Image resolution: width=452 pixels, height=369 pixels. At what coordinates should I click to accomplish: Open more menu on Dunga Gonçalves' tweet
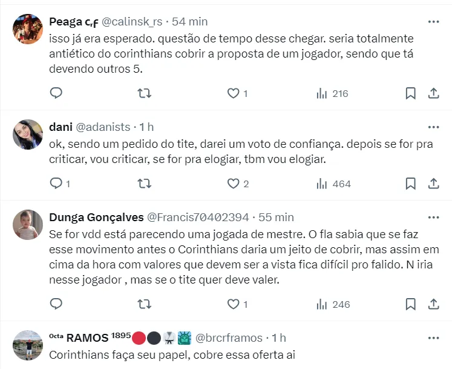click(x=433, y=216)
